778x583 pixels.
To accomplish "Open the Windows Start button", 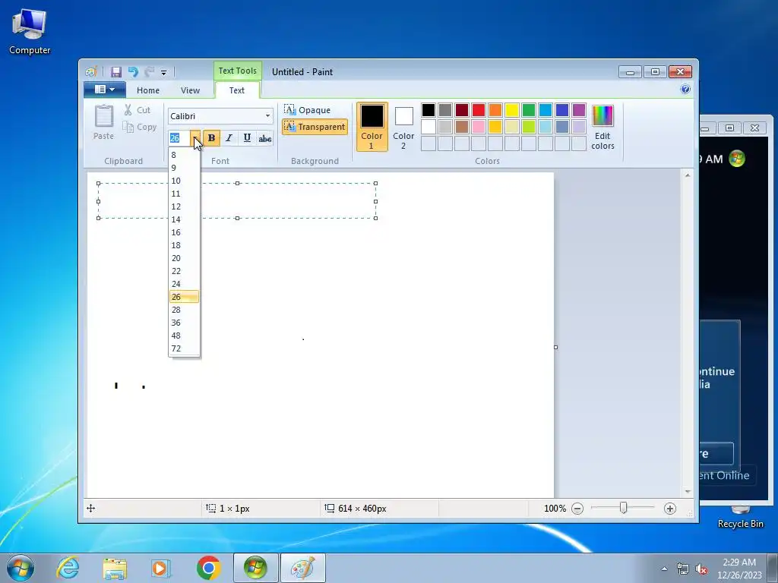I will 20,568.
